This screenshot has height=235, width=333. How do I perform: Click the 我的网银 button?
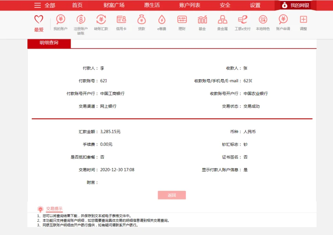(295, 5)
